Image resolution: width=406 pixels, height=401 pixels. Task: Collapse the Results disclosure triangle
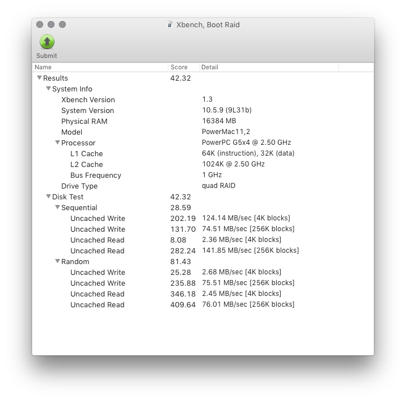point(39,78)
